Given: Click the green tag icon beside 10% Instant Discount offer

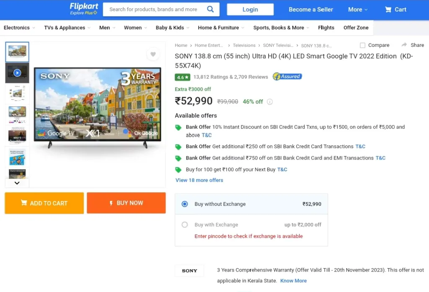Looking at the screenshot, I should pos(178,127).
